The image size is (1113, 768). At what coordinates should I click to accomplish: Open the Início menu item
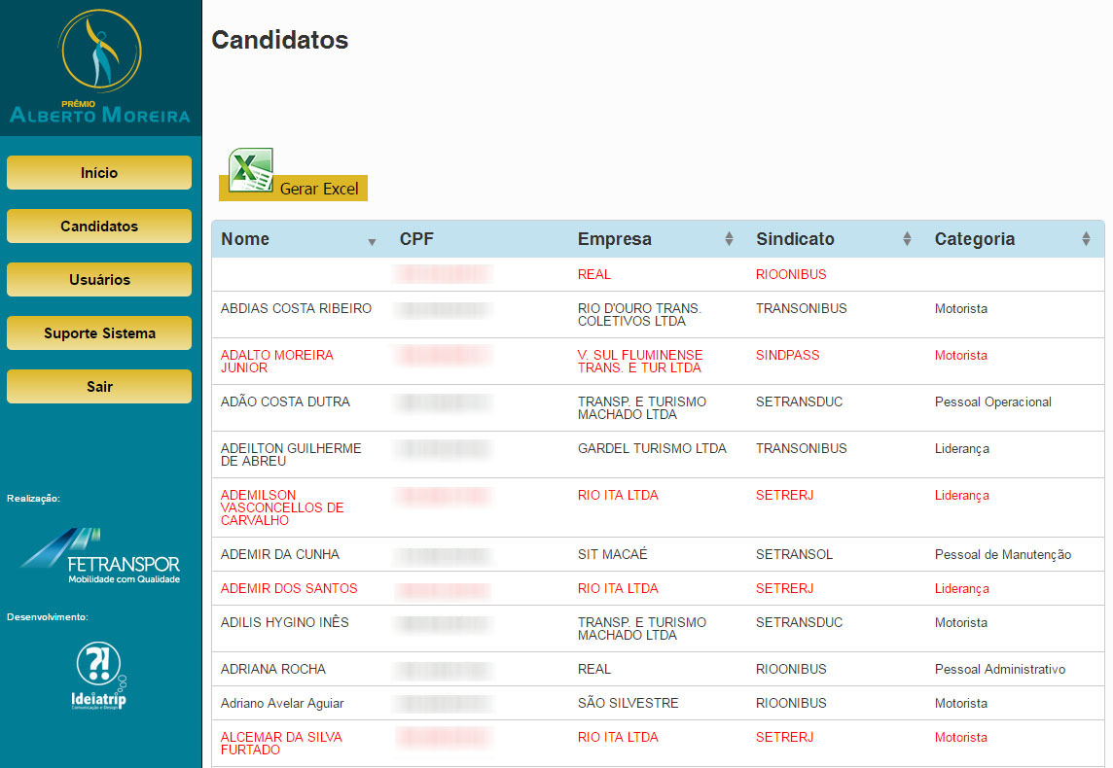99,173
